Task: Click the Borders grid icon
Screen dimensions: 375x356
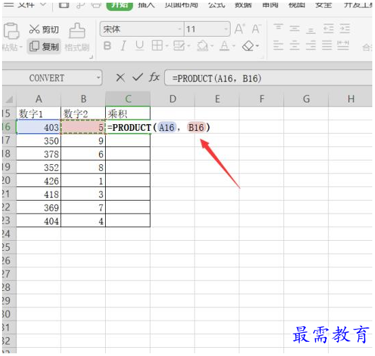Action: point(157,45)
